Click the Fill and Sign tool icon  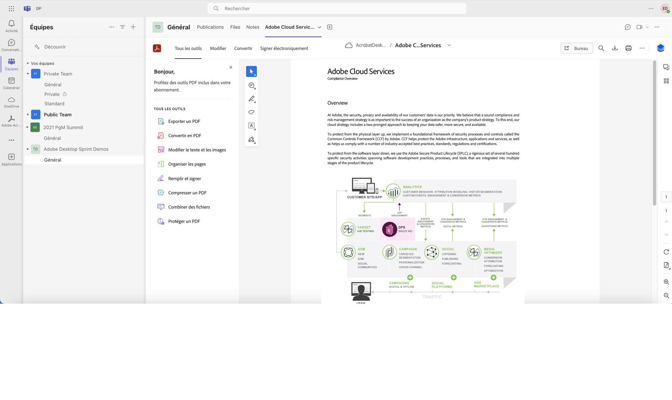coord(161,178)
